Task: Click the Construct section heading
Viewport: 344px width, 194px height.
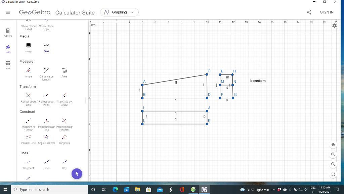Action: (x=27, y=112)
